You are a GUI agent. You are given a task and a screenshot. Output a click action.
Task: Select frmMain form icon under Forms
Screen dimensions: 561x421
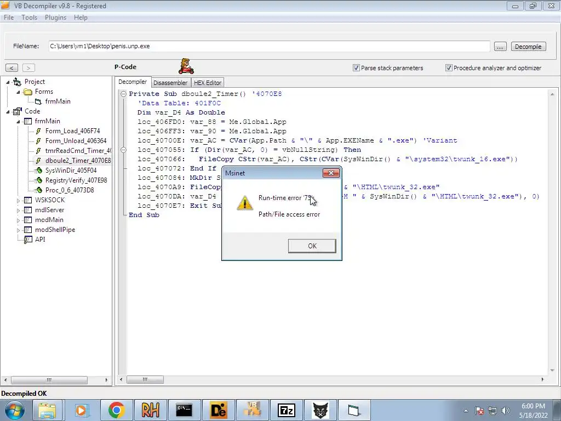(x=38, y=101)
